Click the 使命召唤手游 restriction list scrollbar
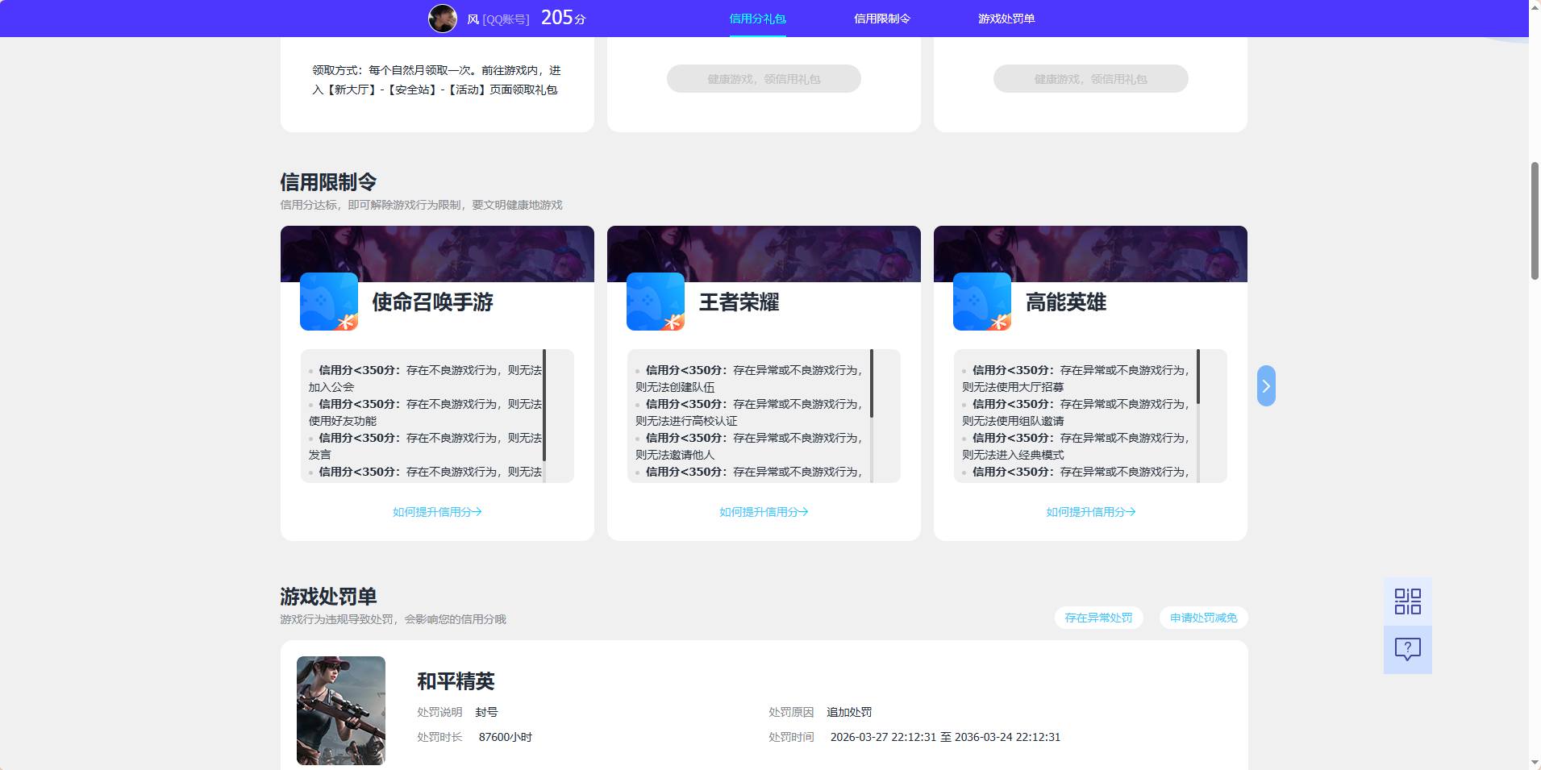The width and height of the screenshot is (1541, 770). [x=545, y=405]
